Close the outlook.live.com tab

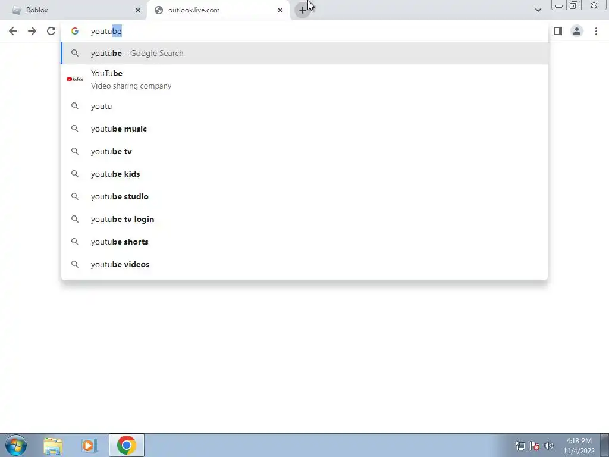280,10
